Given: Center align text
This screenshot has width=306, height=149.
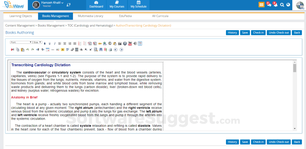Looking at the screenshot, I should (x=65, y=43).
